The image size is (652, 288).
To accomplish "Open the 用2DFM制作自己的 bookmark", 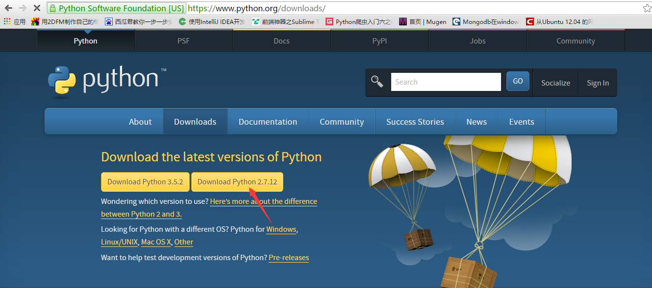I will click(65, 22).
